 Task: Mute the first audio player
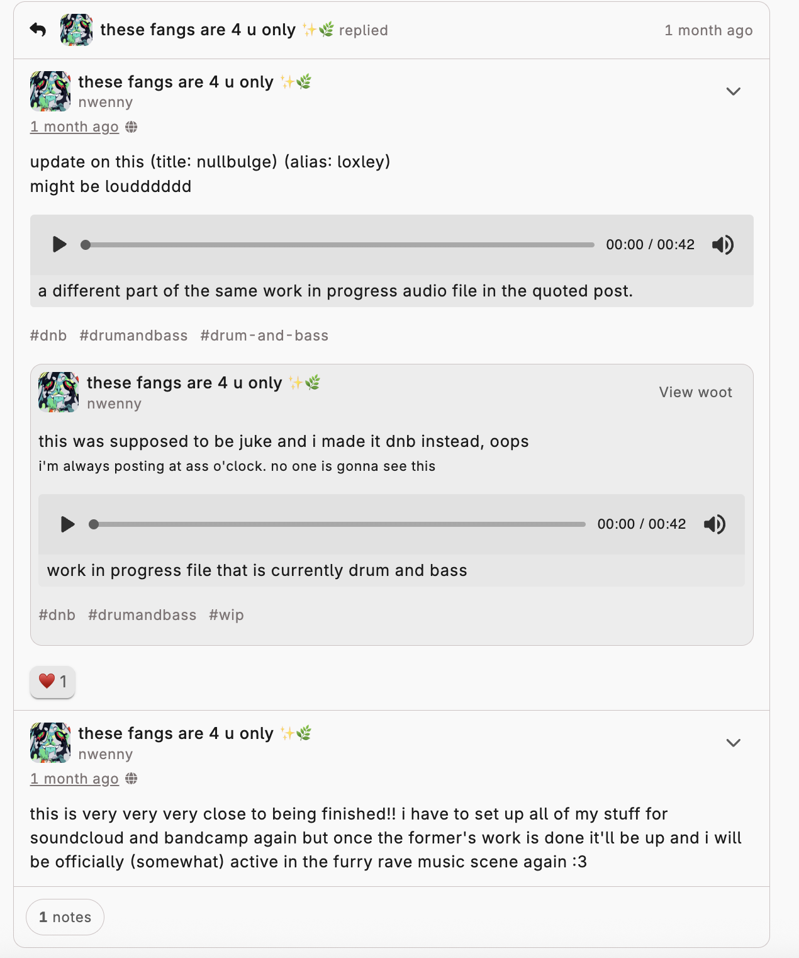[723, 244]
